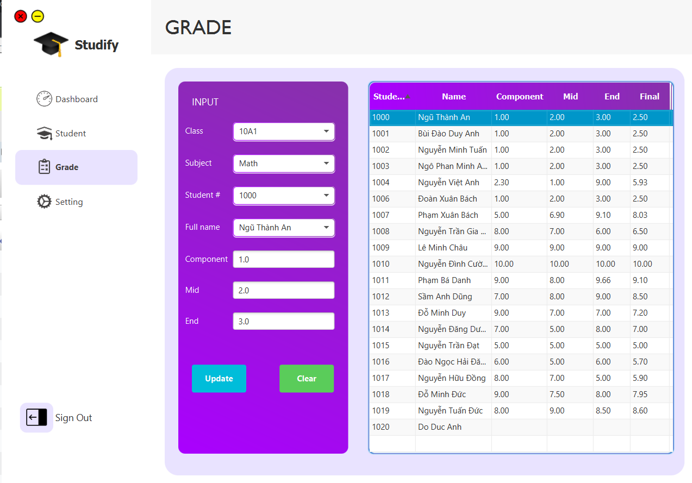Click the Grade clipboard icon
This screenshot has width=692, height=483.
44,167
